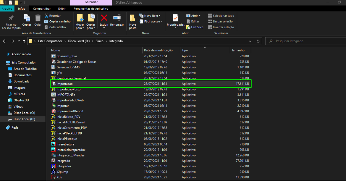346x181 pixels.
Task: Go forward with the right arrow
Action: tap(13, 41)
